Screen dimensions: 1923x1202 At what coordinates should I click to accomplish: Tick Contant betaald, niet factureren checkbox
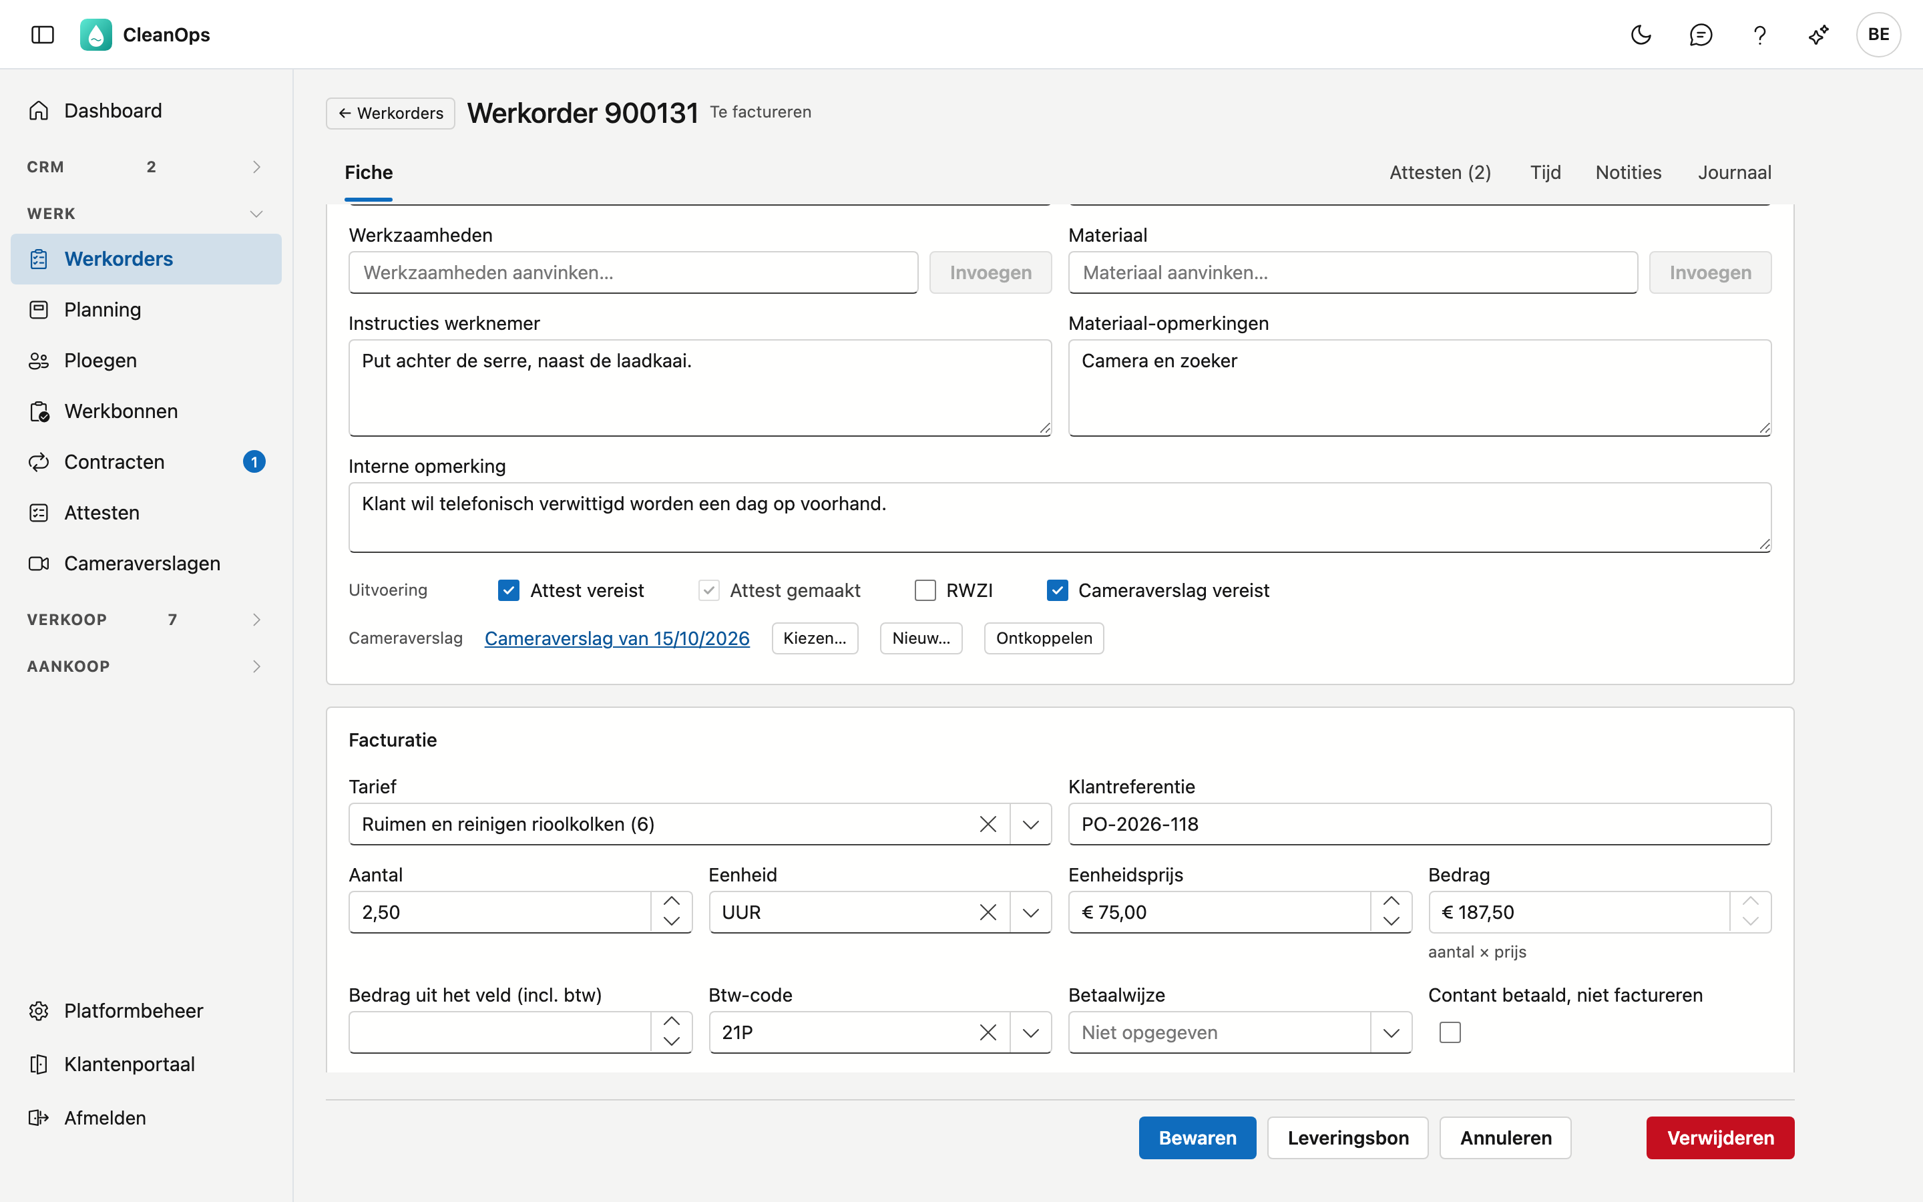pos(1450,1032)
